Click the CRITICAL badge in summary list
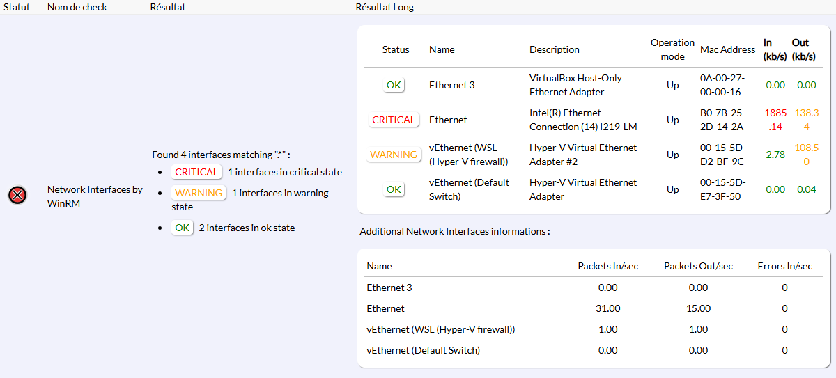836x378 pixels. pyautogui.click(x=196, y=172)
